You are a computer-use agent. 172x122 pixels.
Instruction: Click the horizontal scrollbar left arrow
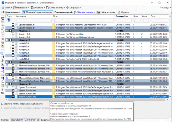pyautogui.click(x=7, y=100)
